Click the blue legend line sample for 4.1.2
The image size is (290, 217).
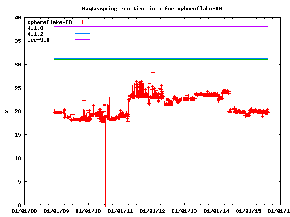(x=83, y=34)
